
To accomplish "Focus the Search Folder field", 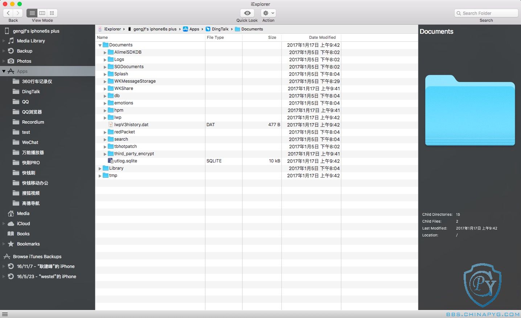I will [x=486, y=13].
